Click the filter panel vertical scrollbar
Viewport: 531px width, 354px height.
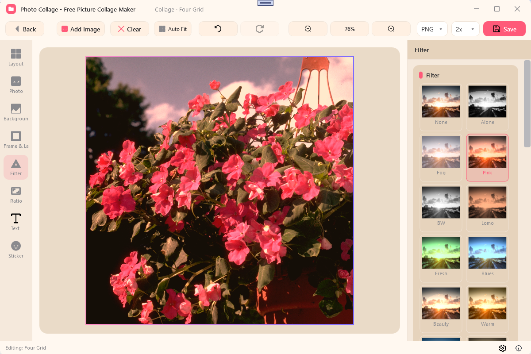[x=527, y=104]
